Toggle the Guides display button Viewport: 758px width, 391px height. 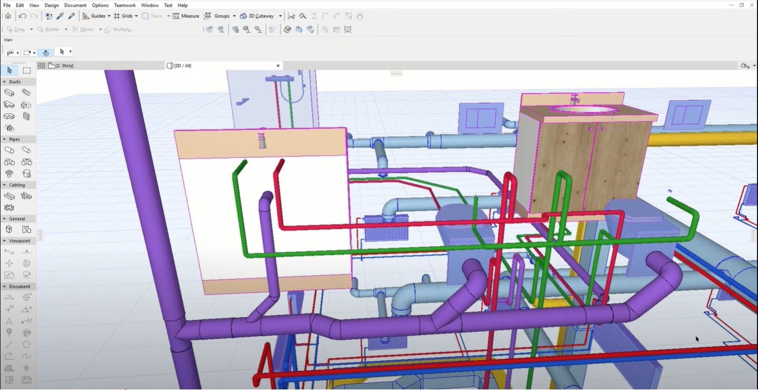pyautogui.click(x=94, y=16)
